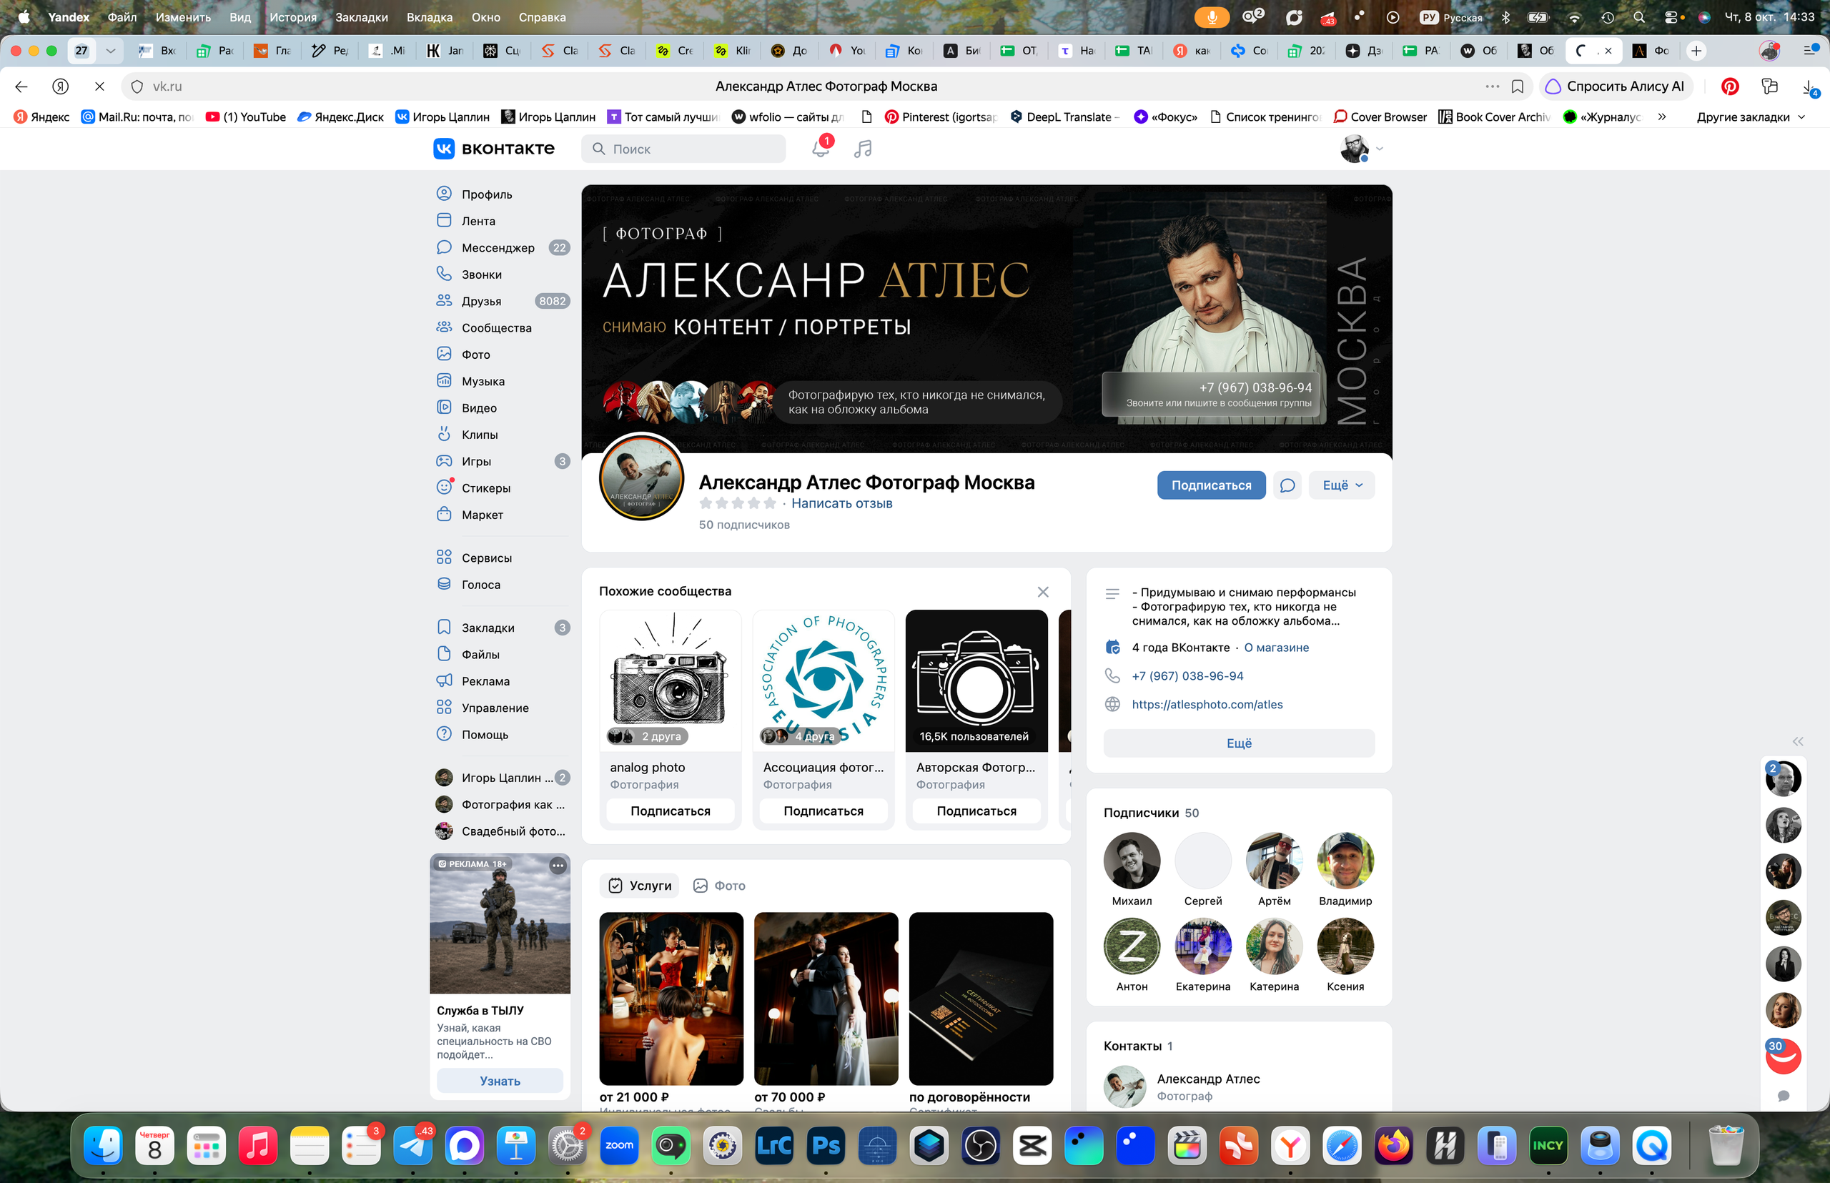Click the message bubble button beside Подписаться

(x=1287, y=485)
